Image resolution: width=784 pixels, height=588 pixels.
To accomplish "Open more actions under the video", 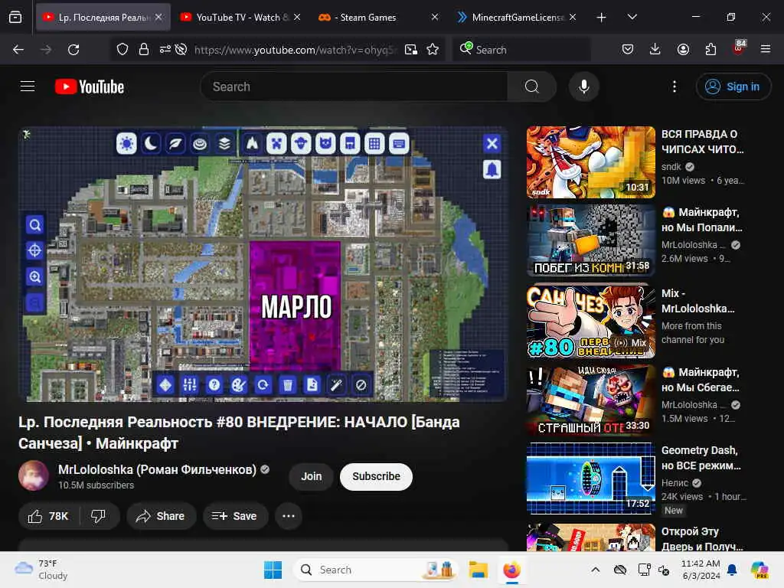I will 289,516.
